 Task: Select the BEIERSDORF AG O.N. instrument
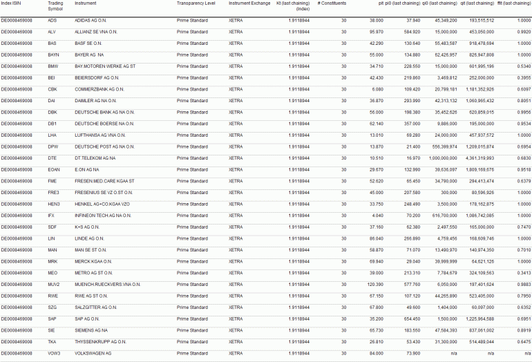coord(97,78)
